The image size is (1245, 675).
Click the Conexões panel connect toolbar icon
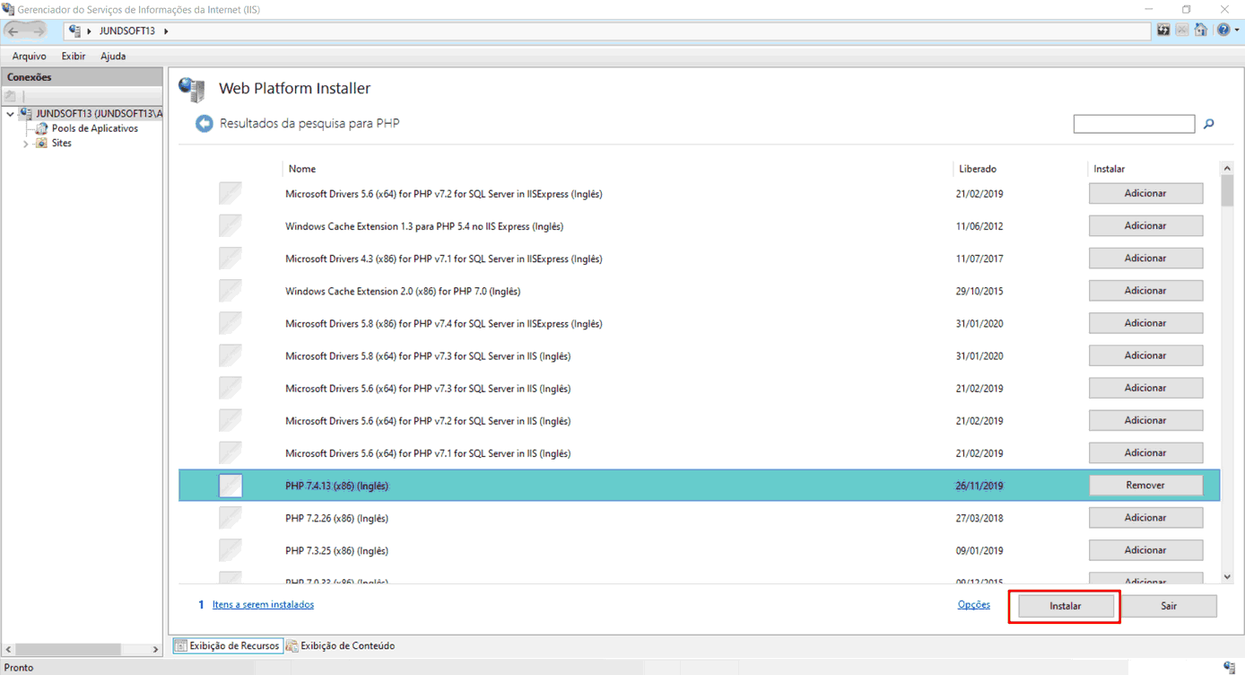point(11,95)
